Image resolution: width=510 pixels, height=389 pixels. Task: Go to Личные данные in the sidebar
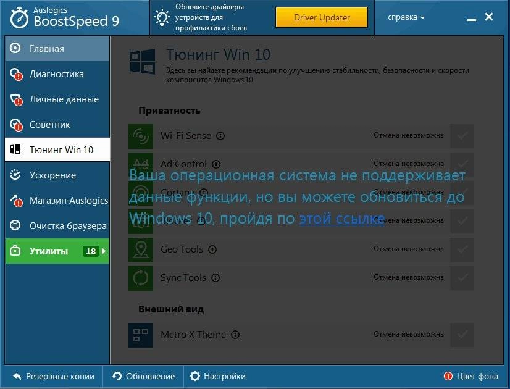pyautogui.click(x=57, y=99)
